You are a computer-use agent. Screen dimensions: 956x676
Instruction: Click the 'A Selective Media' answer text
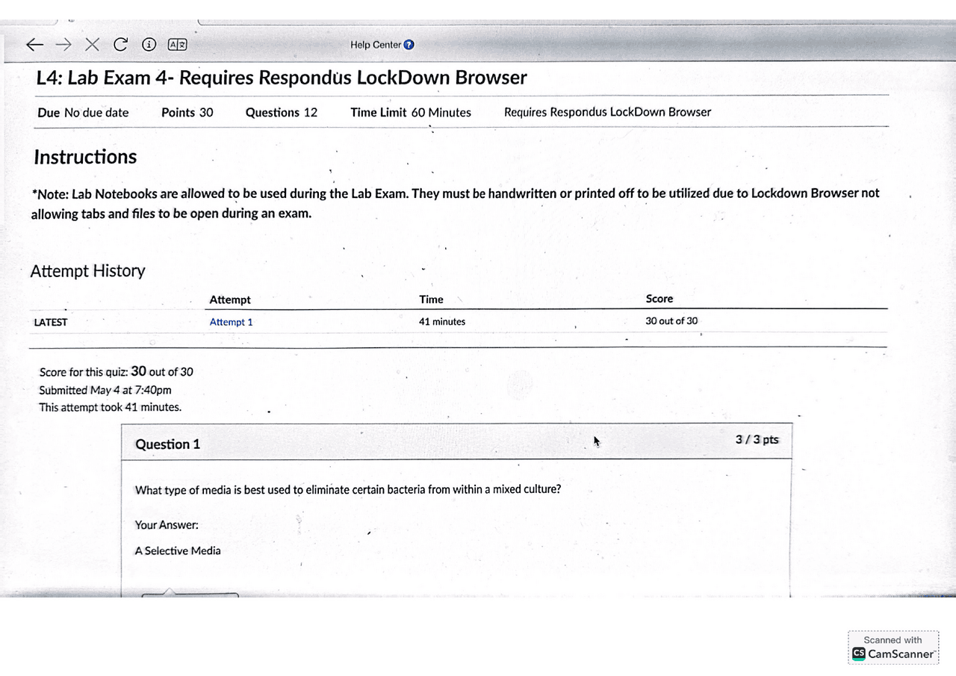178,551
